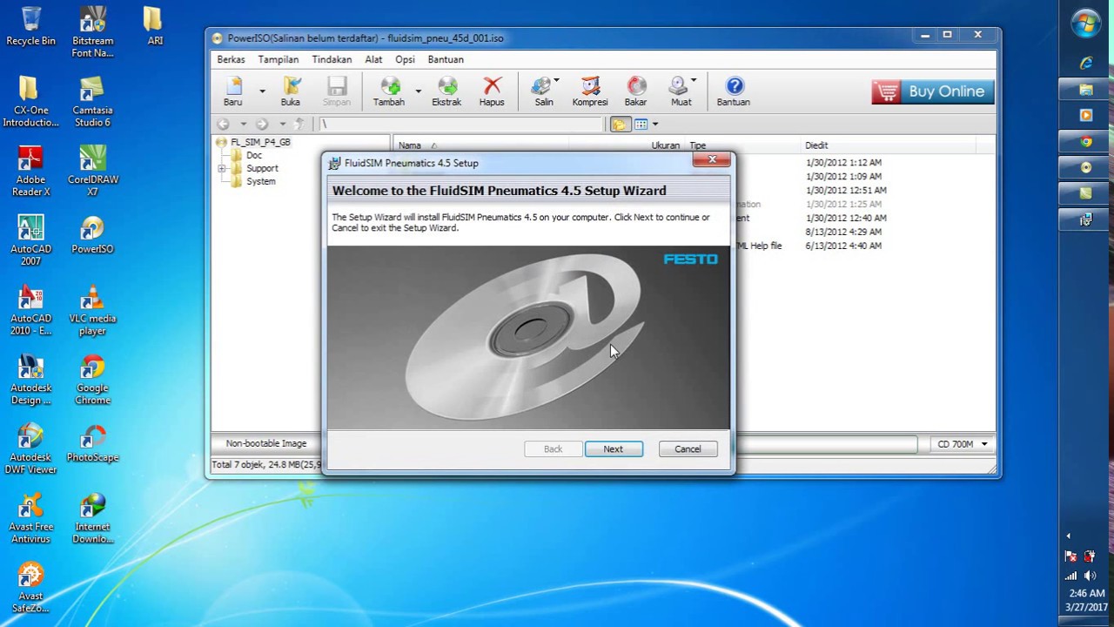
Task: Select Bitstream Font Navigator desktop icon
Action: point(92,32)
